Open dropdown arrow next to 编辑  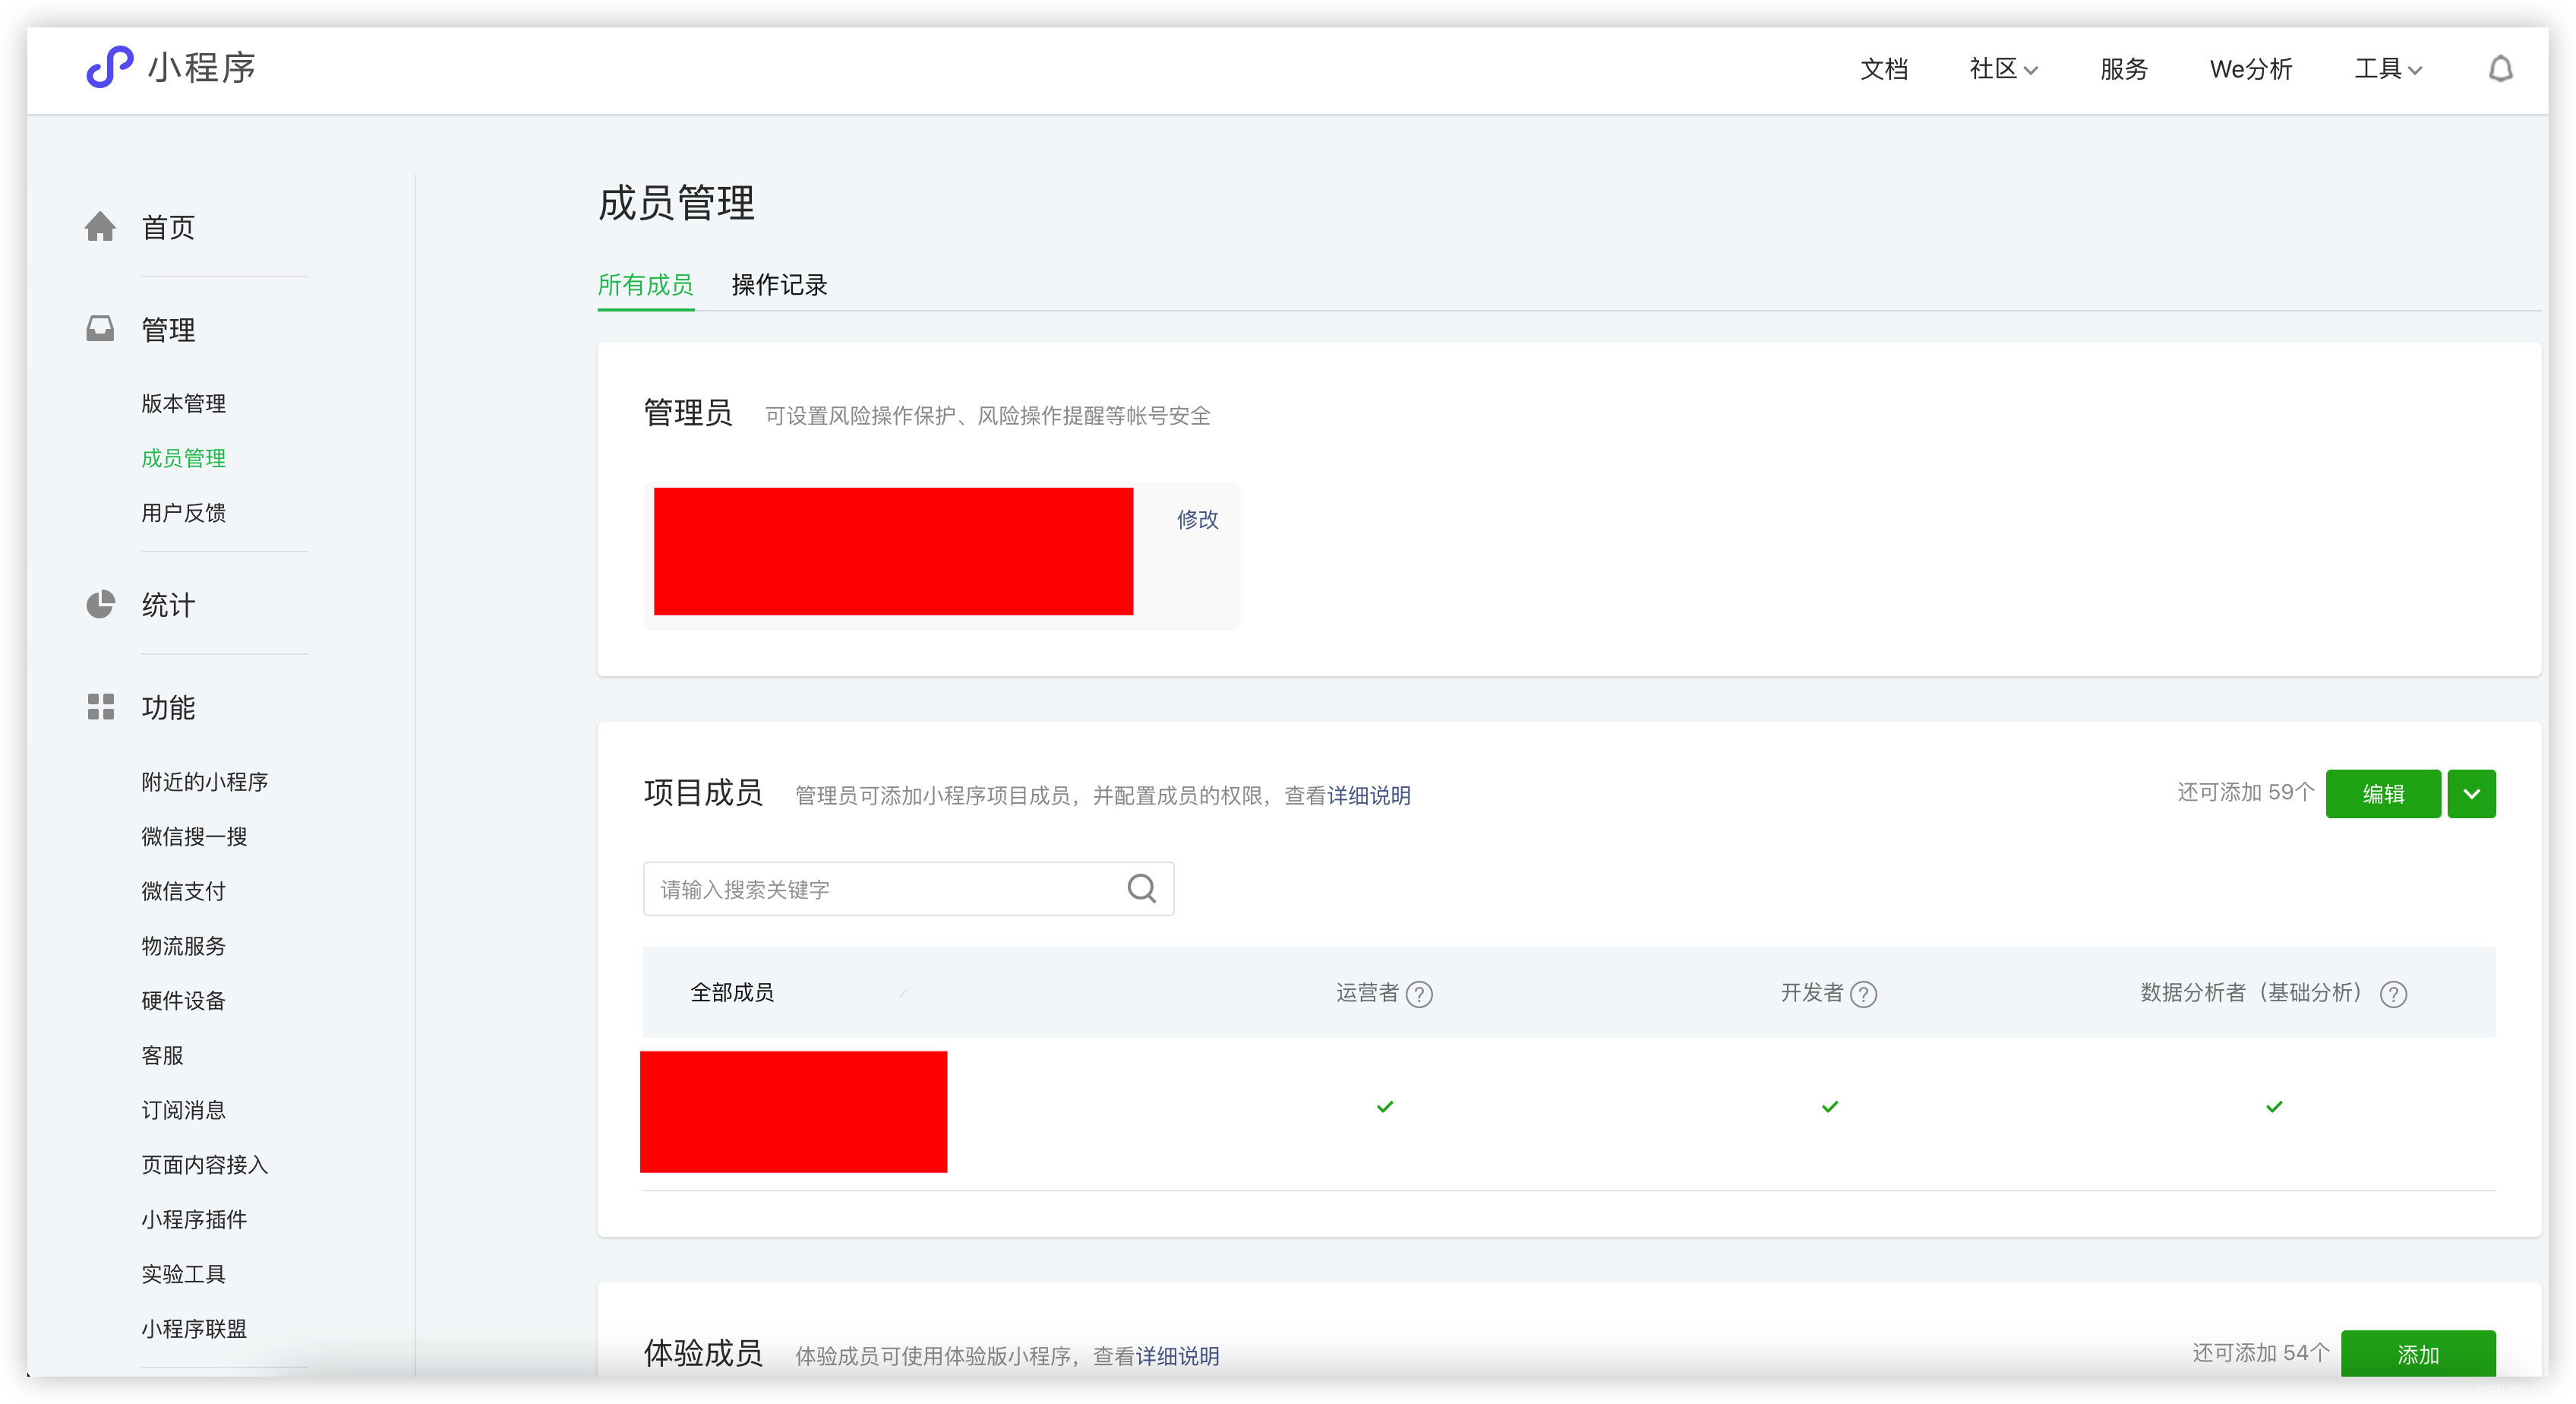coord(2471,794)
